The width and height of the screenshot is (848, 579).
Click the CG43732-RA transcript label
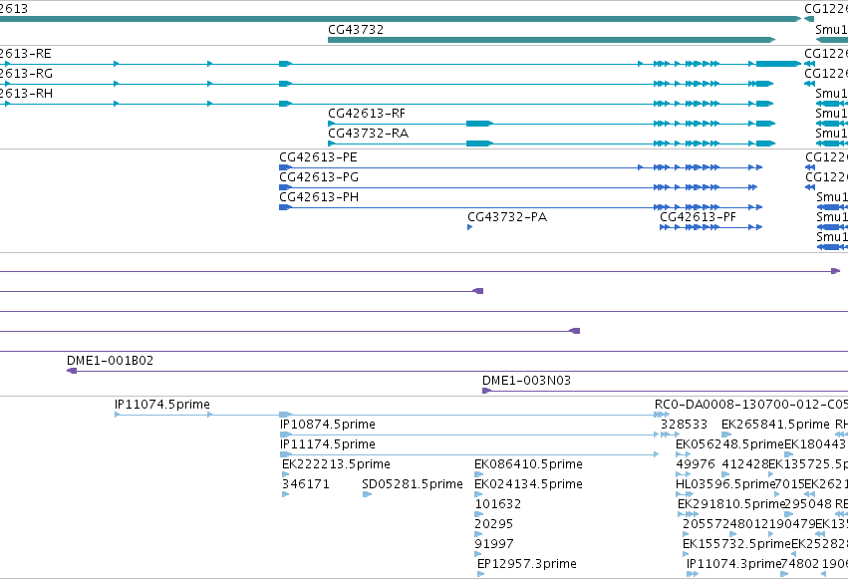368,134
